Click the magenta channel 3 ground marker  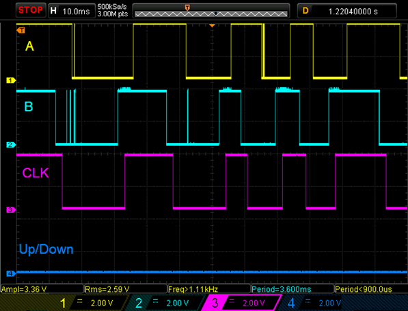[11, 210]
